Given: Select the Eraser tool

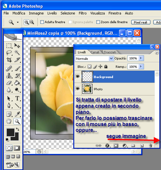Looking at the screenshot, I should coord(9,83).
